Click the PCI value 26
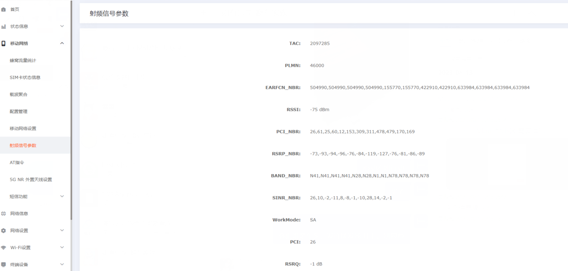This screenshot has width=568, height=271. tap(313, 242)
